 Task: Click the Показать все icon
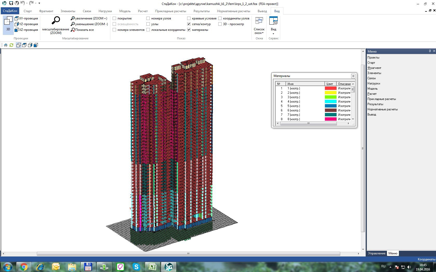tap(73, 30)
